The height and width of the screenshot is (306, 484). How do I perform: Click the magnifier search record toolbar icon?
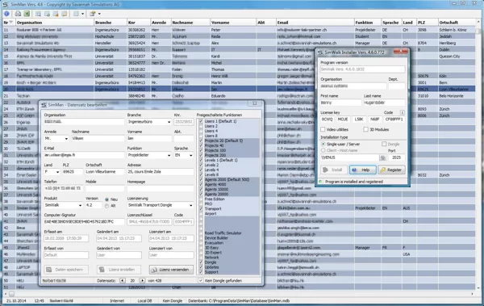point(38,14)
